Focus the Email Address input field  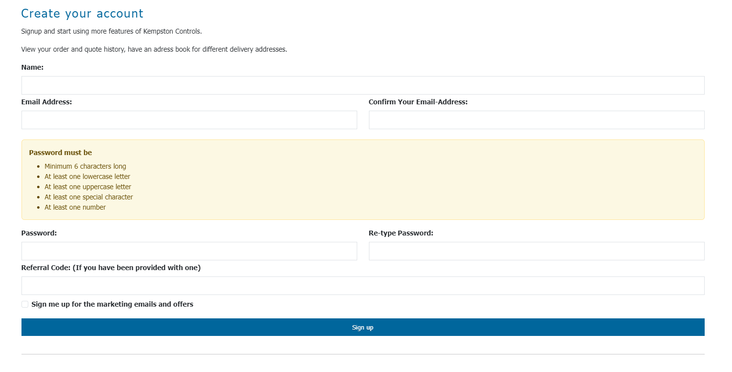click(x=189, y=120)
